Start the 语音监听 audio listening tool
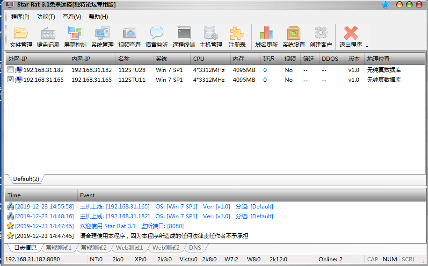This screenshot has height=266, width=428. [x=156, y=37]
